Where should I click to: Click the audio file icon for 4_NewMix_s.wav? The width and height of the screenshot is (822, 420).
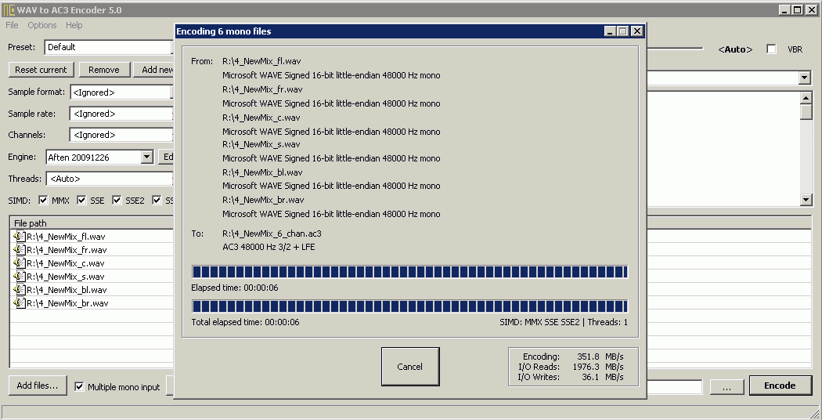(20, 277)
